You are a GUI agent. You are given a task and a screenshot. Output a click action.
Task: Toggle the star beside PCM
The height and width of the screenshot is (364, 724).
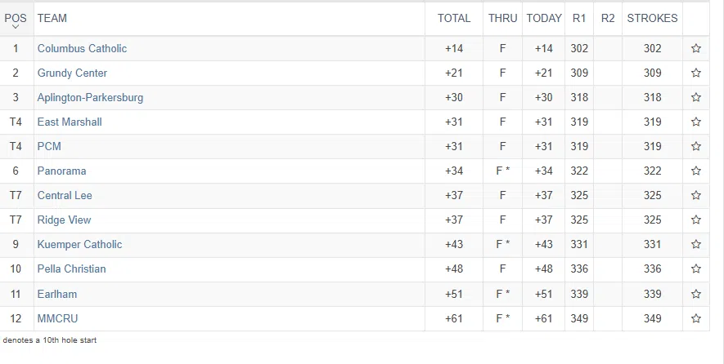point(695,147)
